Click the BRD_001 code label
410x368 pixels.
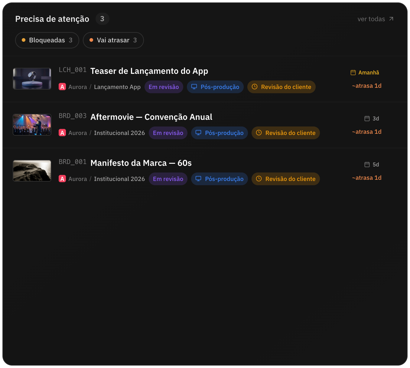73,162
